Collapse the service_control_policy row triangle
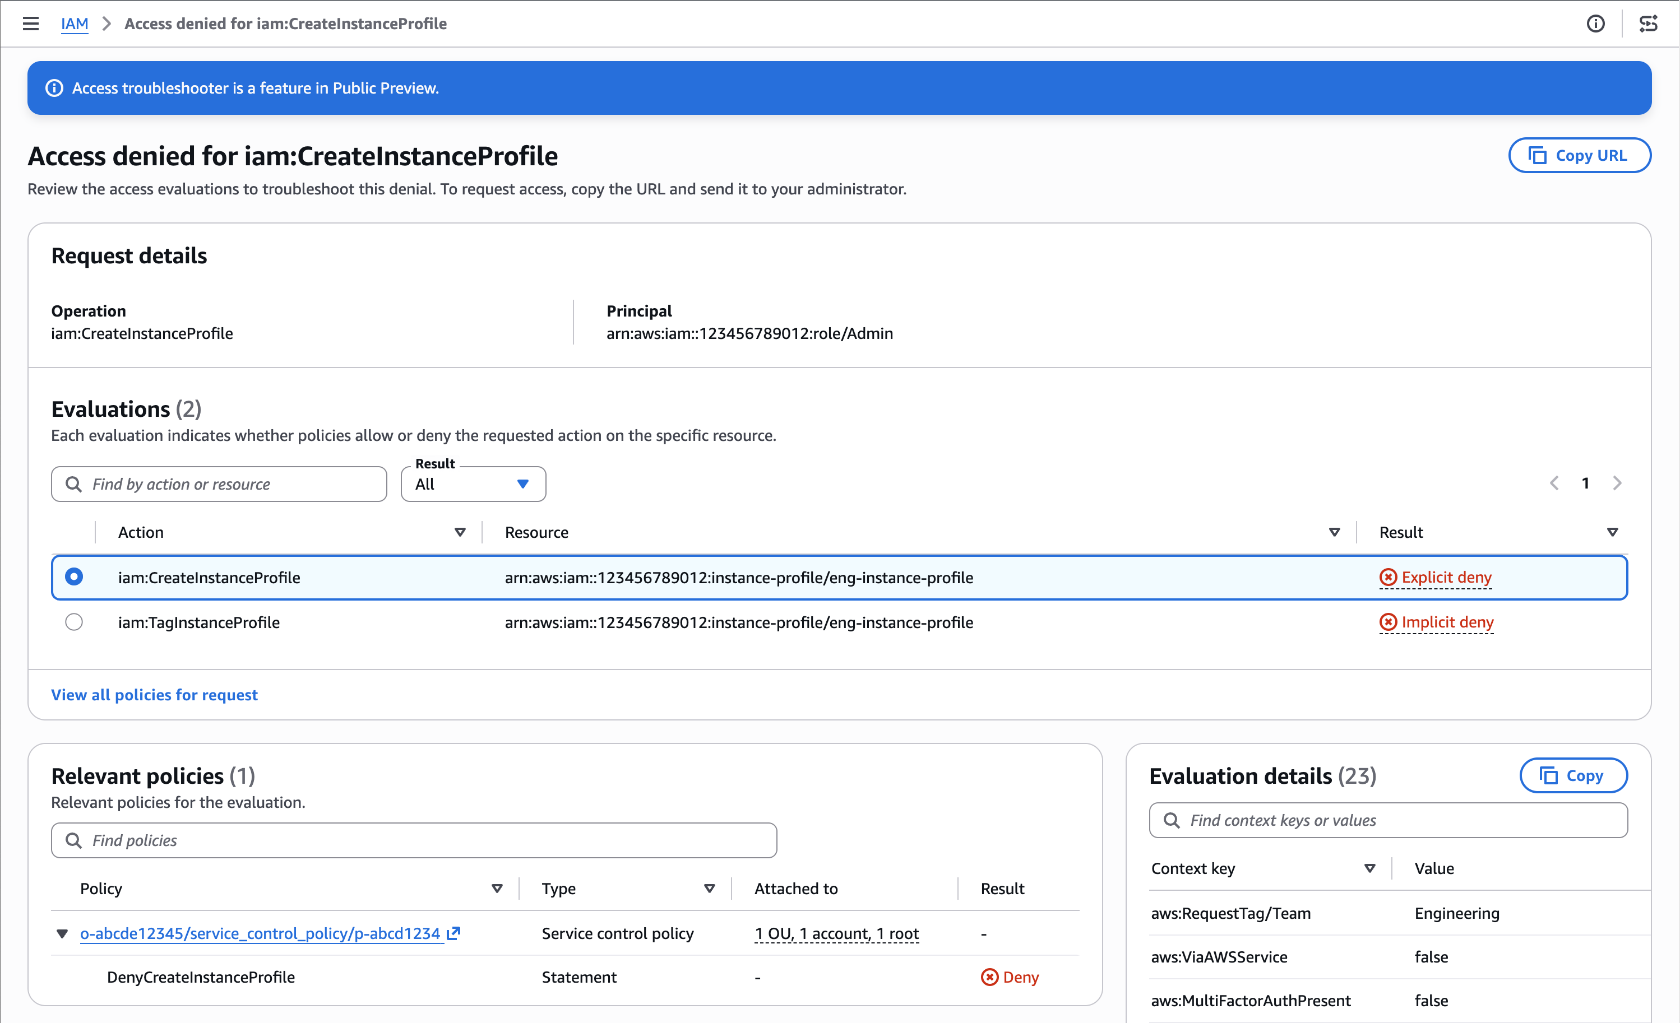The height and width of the screenshot is (1023, 1680). [62, 934]
